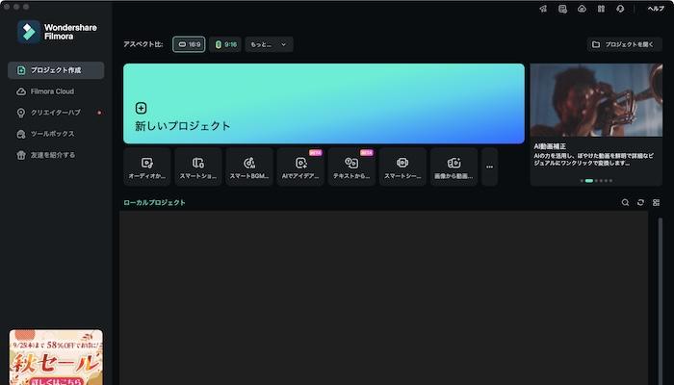The image size is (674, 385).
Task: Open the ヘルプ menu
Action: point(656,9)
